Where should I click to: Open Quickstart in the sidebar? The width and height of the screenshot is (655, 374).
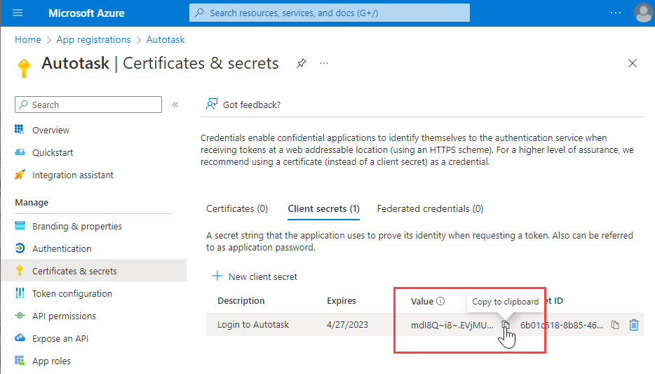(53, 152)
